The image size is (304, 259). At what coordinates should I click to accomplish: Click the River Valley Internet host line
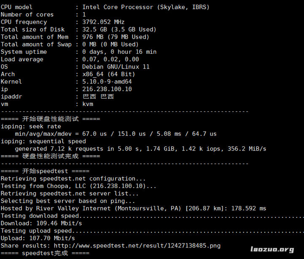[133, 209]
